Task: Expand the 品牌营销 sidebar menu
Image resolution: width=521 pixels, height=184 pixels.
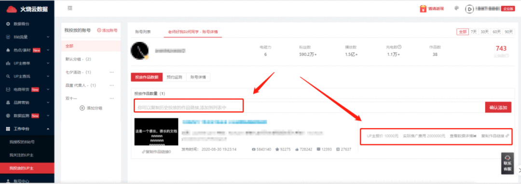Action: click(27, 103)
